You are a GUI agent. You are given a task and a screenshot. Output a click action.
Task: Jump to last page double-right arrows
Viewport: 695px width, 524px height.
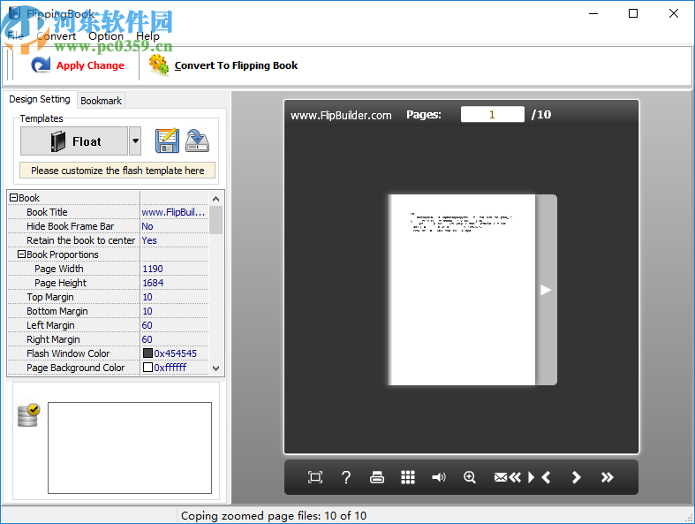coord(608,477)
